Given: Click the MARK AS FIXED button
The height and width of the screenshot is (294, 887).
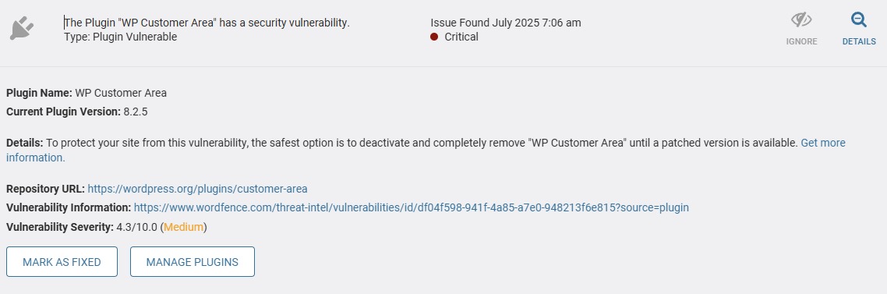Looking at the screenshot, I should point(62,262).
